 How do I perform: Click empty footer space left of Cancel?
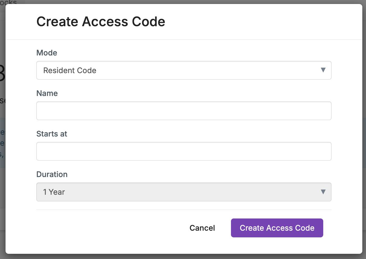(x=107, y=228)
